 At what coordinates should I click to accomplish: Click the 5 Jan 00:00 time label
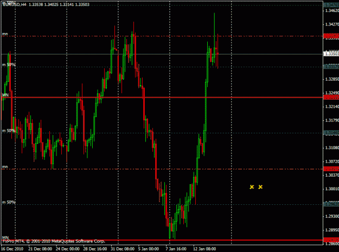(149, 249)
